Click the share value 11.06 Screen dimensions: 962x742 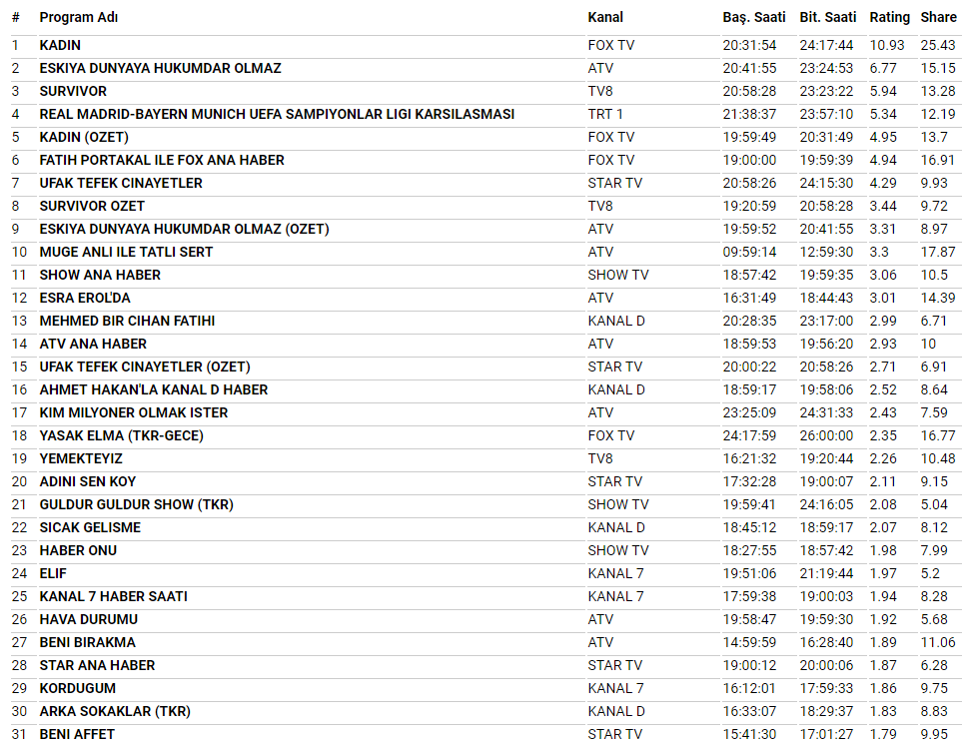click(937, 643)
